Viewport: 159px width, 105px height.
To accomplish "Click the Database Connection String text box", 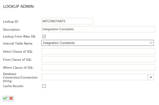I will 95,77.
